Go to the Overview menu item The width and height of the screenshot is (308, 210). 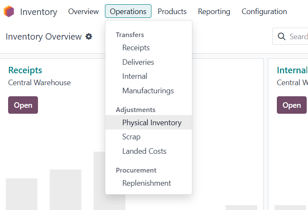coord(83,12)
